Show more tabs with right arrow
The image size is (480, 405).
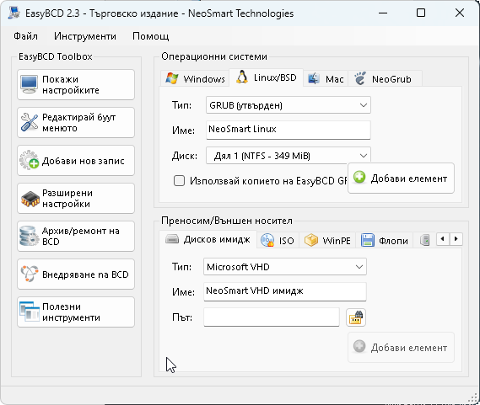pos(456,239)
